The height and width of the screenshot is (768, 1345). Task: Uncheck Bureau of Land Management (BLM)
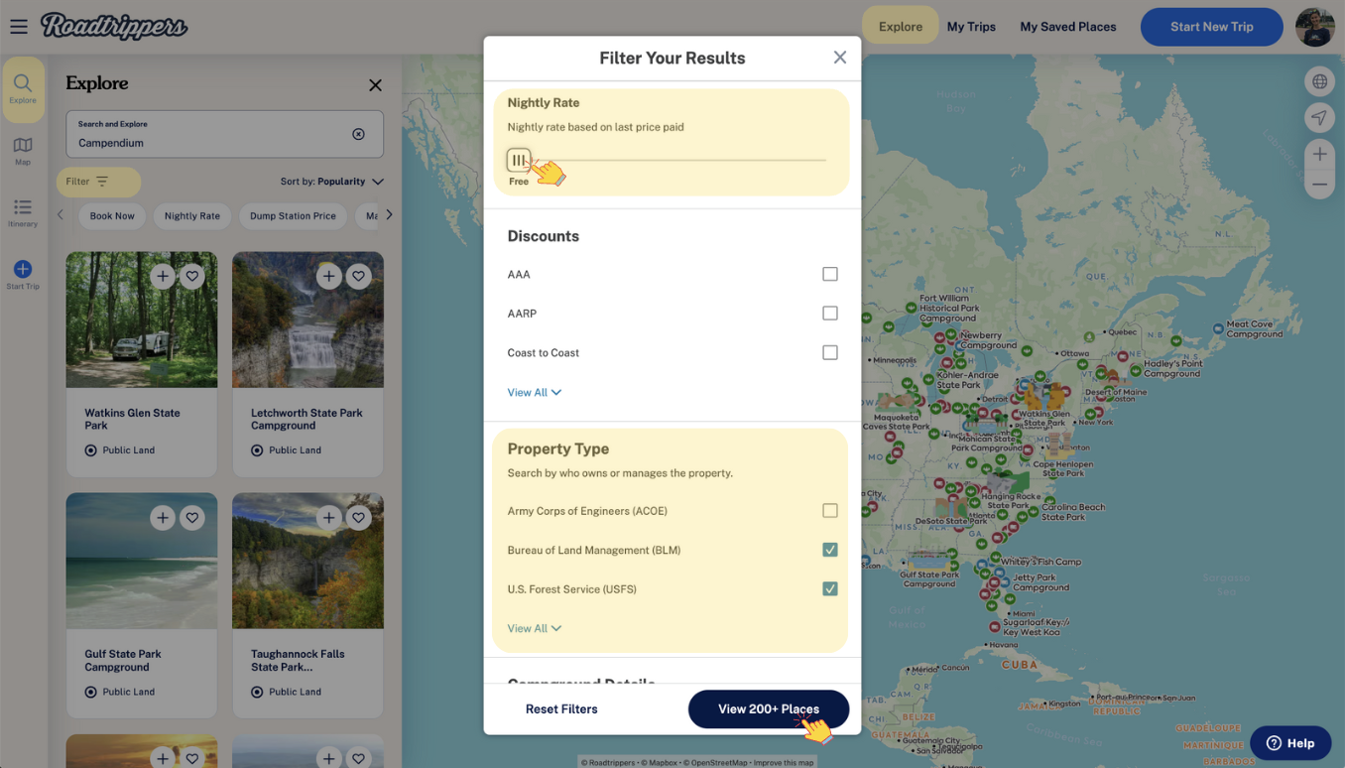(x=830, y=550)
